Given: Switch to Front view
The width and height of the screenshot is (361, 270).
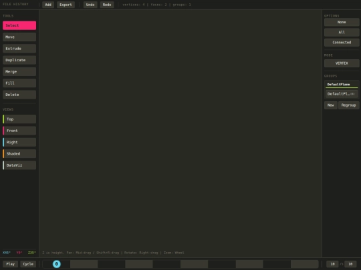Looking at the screenshot, I should [x=19, y=131].
